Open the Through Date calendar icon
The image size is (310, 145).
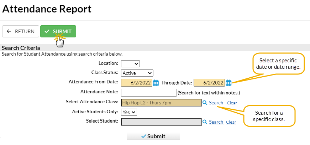point(228,83)
